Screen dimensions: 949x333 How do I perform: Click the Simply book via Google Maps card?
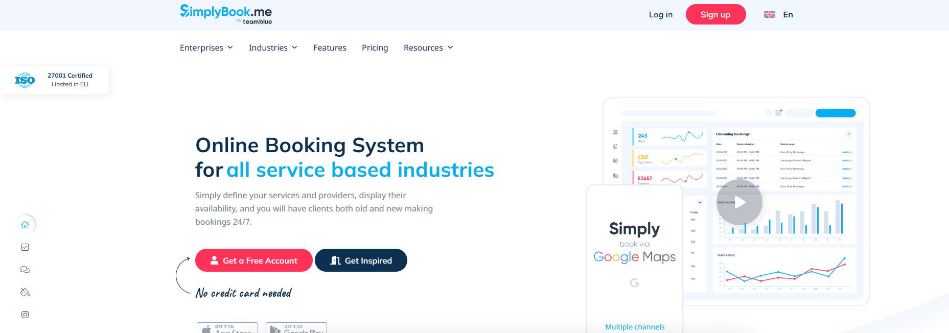(635, 258)
